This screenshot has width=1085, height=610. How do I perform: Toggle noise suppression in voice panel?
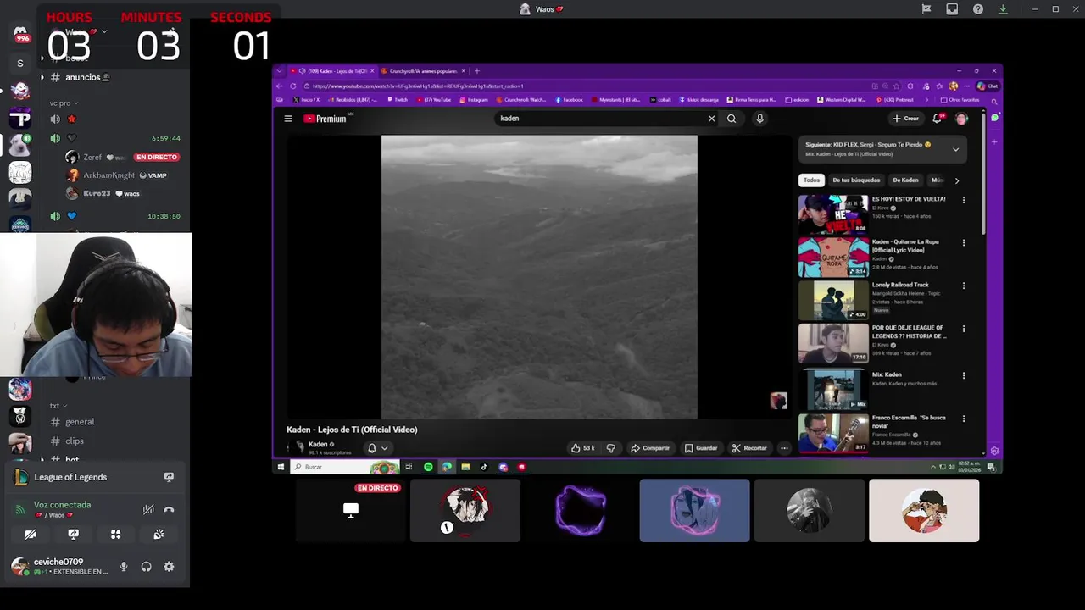tap(148, 509)
